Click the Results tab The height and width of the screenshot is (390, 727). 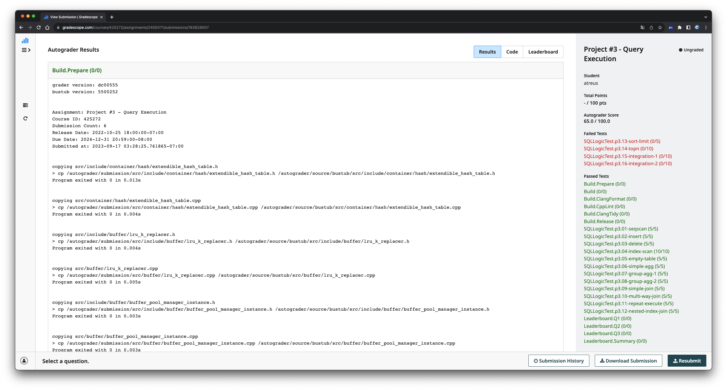(x=487, y=51)
